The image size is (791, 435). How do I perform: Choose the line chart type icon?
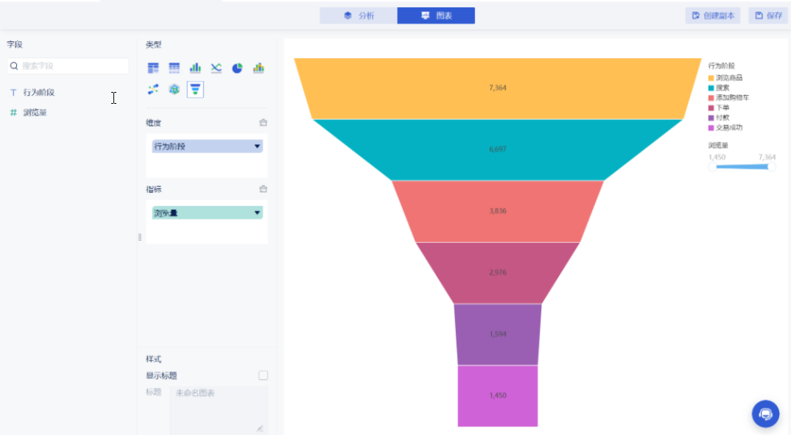click(x=216, y=68)
